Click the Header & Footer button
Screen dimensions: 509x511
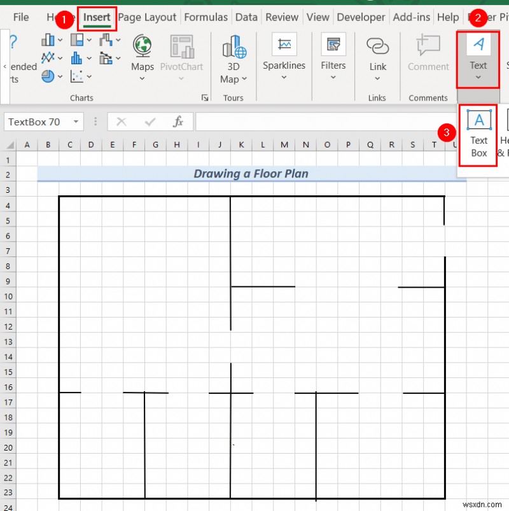click(x=503, y=132)
